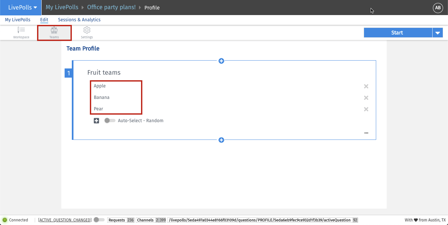This screenshot has width=448, height=225.
Task: Click the Profile breadcrumb text
Action: [152, 8]
